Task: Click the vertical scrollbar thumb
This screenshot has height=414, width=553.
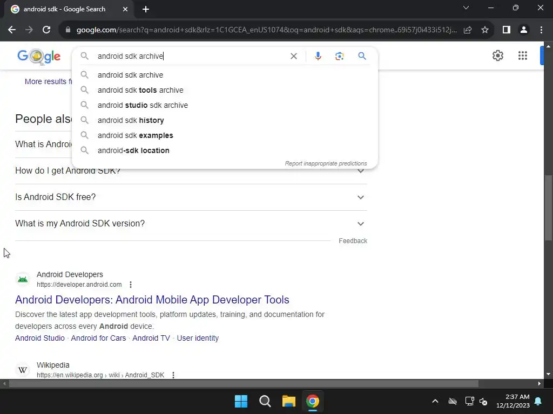Action: click(x=548, y=208)
